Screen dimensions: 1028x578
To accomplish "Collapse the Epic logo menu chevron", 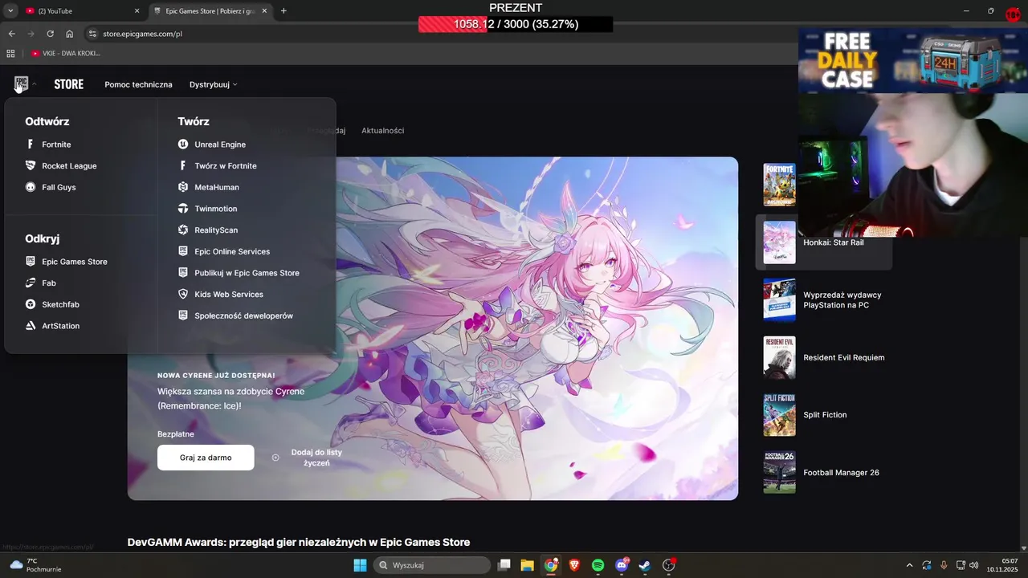I will click(35, 84).
